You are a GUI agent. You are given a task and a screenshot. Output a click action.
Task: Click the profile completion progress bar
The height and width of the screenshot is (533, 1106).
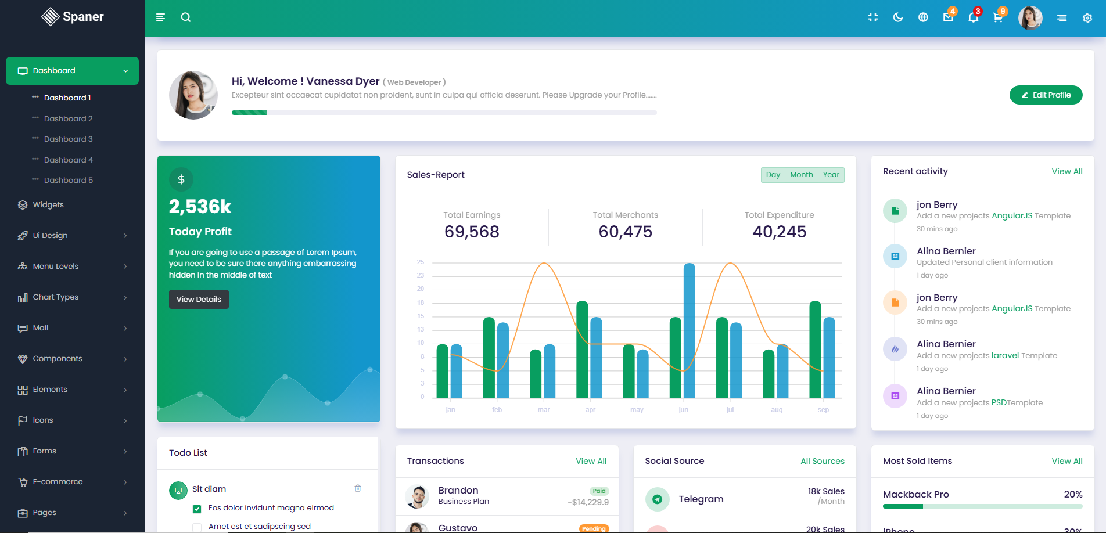tap(444, 113)
